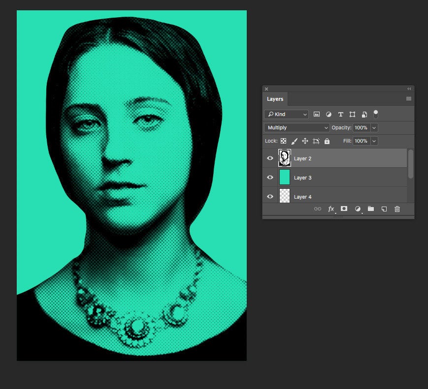
Task: Click the portrait canvas image
Action: point(132,185)
